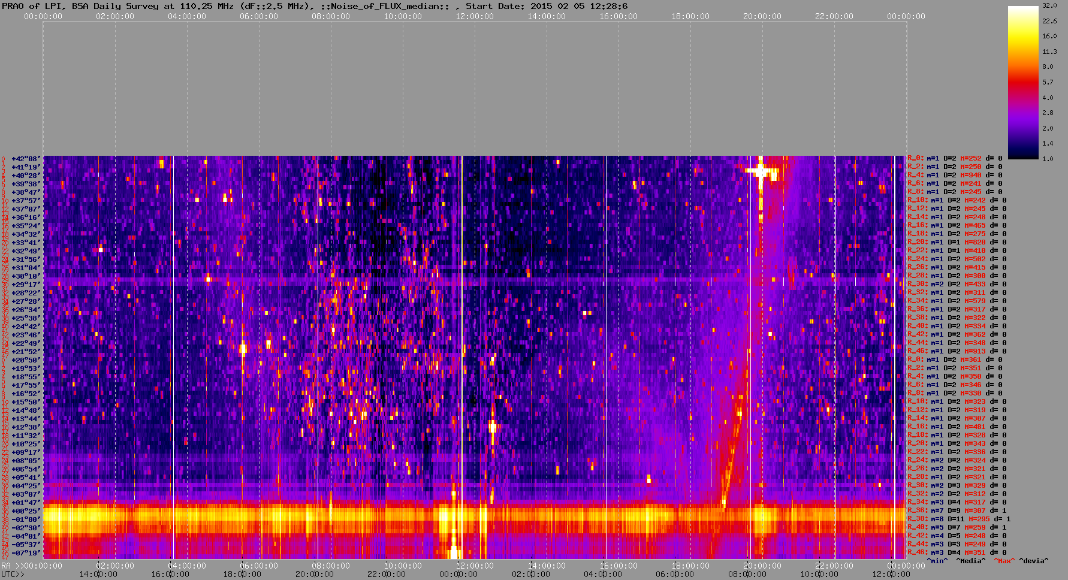Viewport: 1068px width, 580px height.
Task: Click the R_46 row with M=913
Action: (957, 351)
